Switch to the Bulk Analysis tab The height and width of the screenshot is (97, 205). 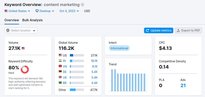33,20
